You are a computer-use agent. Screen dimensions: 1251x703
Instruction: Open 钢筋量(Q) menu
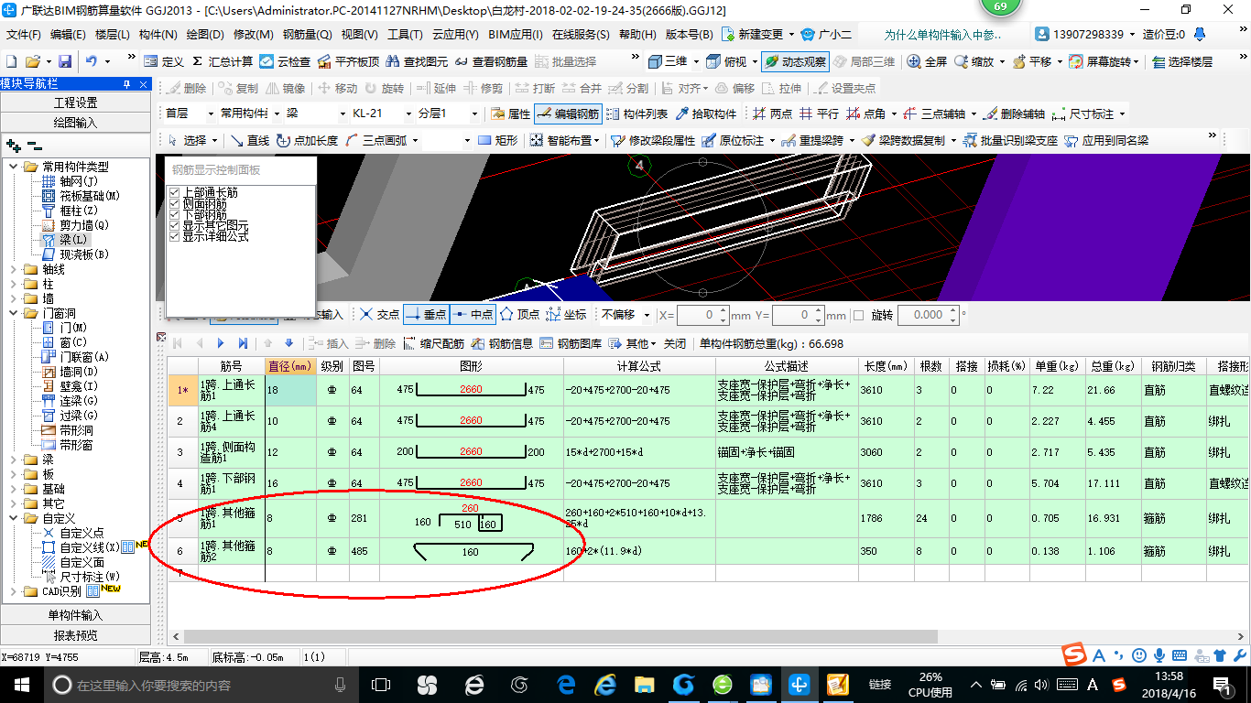click(x=307, y=35)
